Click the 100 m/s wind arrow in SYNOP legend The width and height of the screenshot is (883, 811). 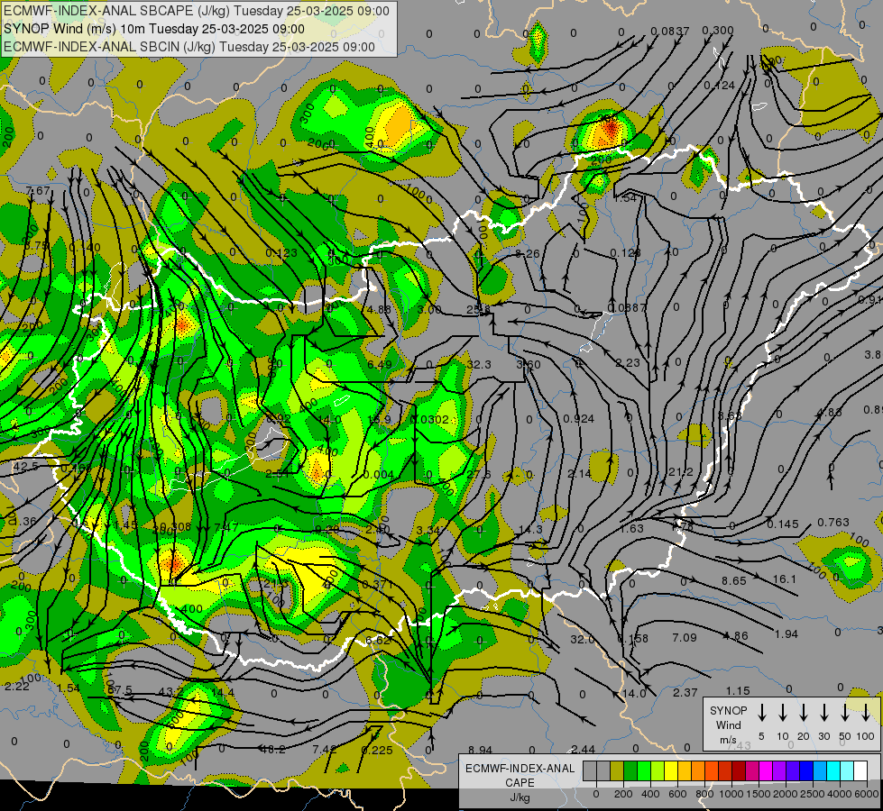pyautogui.click(x=866, y=713)
